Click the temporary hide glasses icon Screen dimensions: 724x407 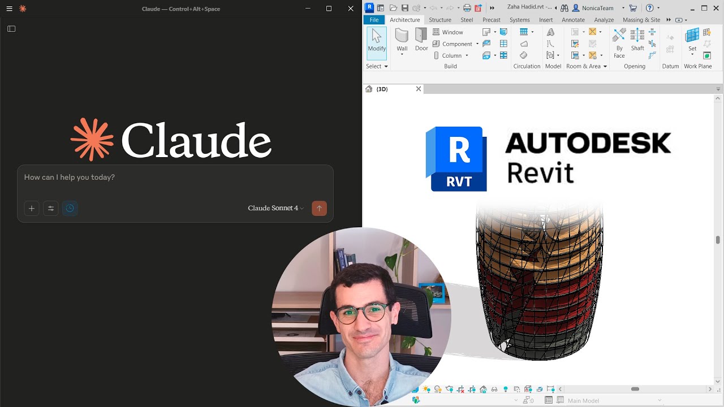[494, 389]
